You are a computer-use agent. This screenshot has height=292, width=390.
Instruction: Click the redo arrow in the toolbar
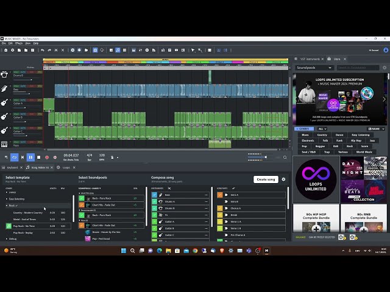point(49,50)
